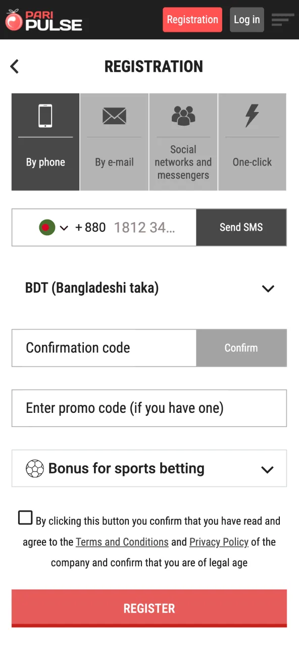The height and width of the screenshot is (646, 299).
Task: Click the Send SMS button
Action: coord(241,227)
